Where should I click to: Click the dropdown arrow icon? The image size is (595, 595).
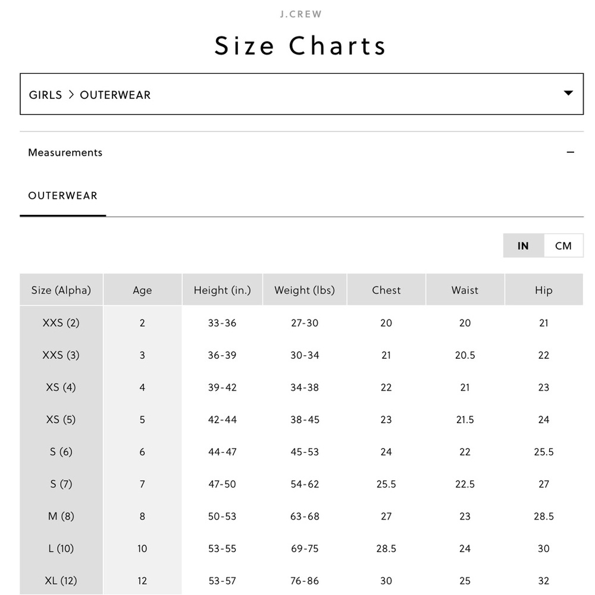coord(568,93)
